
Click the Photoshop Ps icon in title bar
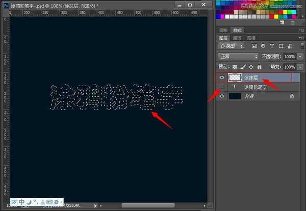click(6, 6)
